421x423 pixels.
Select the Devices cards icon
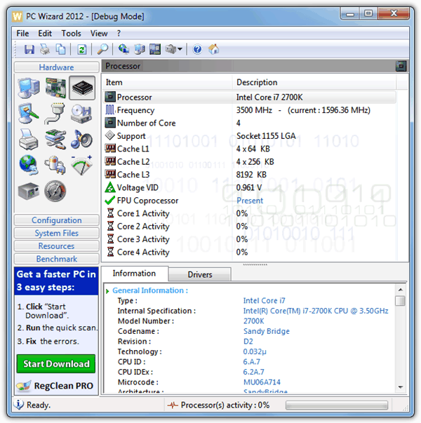(55, 139)
